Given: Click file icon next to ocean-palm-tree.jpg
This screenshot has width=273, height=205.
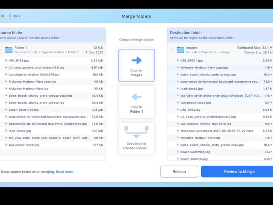Looking at the screenshot, I should pos(6,110).
